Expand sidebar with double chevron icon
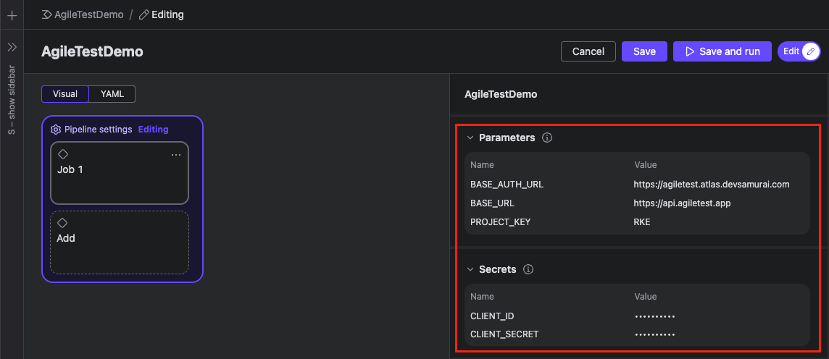Viewport: 829px width, 359px height. pos(12,47)
